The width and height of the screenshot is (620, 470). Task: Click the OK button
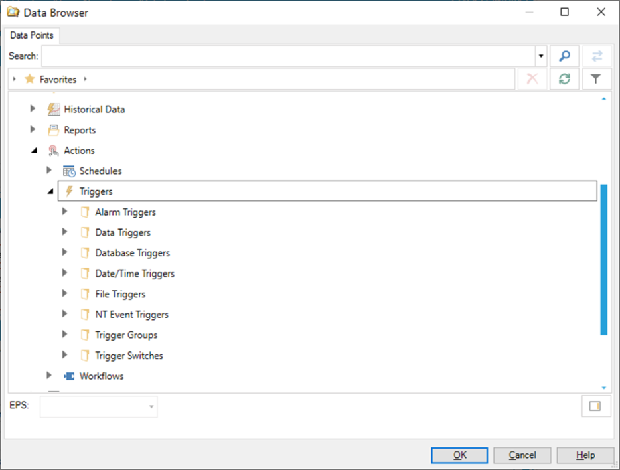459,455
